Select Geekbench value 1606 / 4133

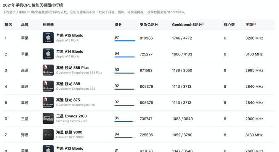(x=182, y=54)
